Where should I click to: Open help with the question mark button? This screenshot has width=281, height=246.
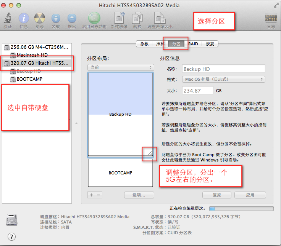coord(12,237)
